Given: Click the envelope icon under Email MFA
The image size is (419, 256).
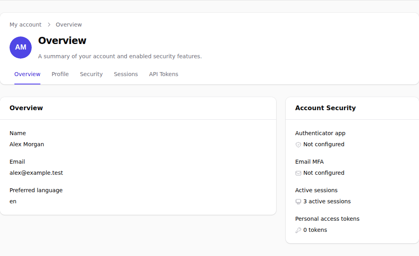Looking at the screenshot, I should click(298, 173).
